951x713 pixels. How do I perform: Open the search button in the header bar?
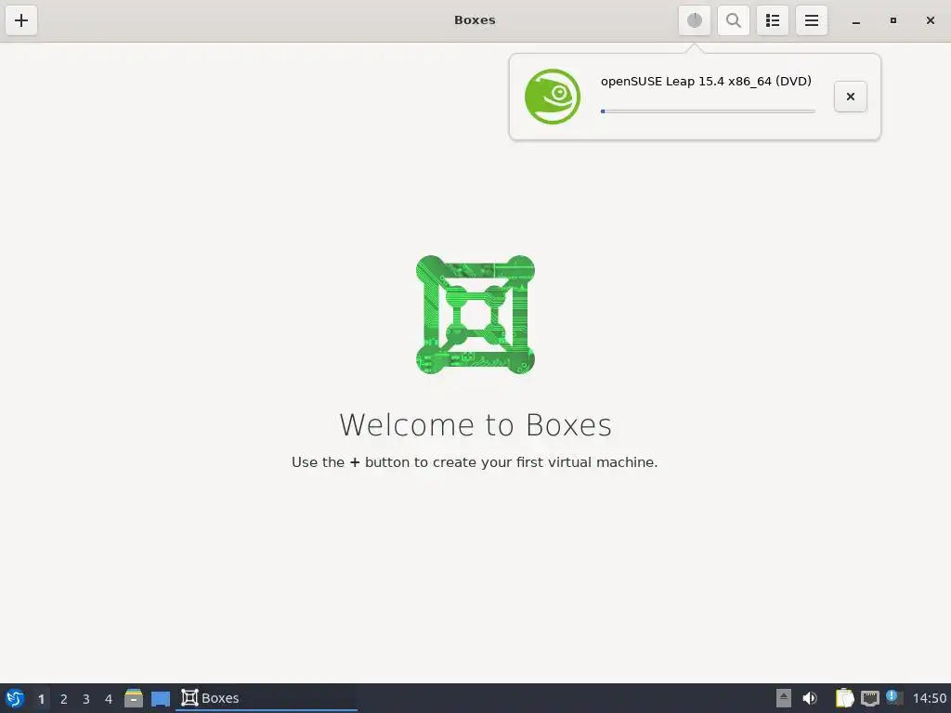[x=734, y=20]
